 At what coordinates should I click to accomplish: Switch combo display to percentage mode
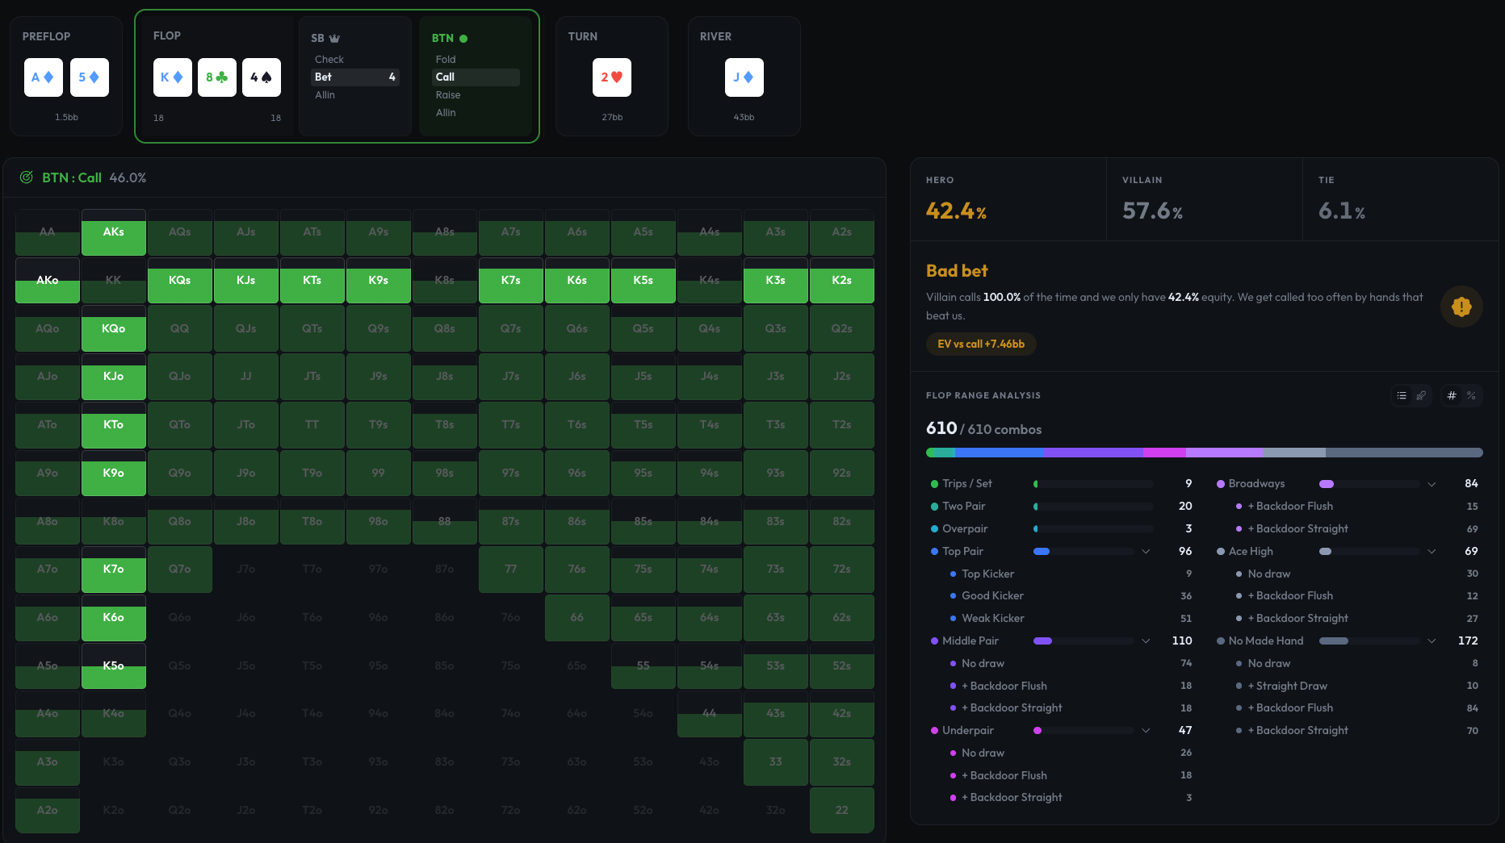(1472, 395)
